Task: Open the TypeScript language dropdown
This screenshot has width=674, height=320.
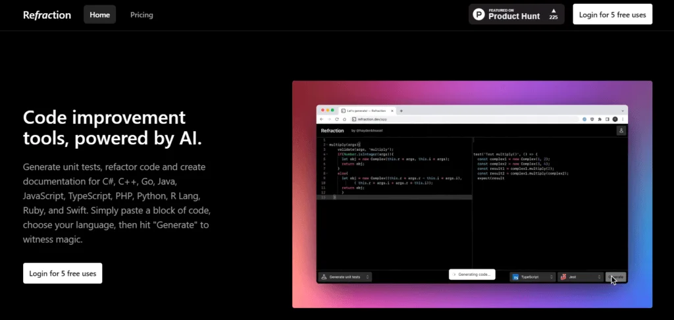Action: 533,277
